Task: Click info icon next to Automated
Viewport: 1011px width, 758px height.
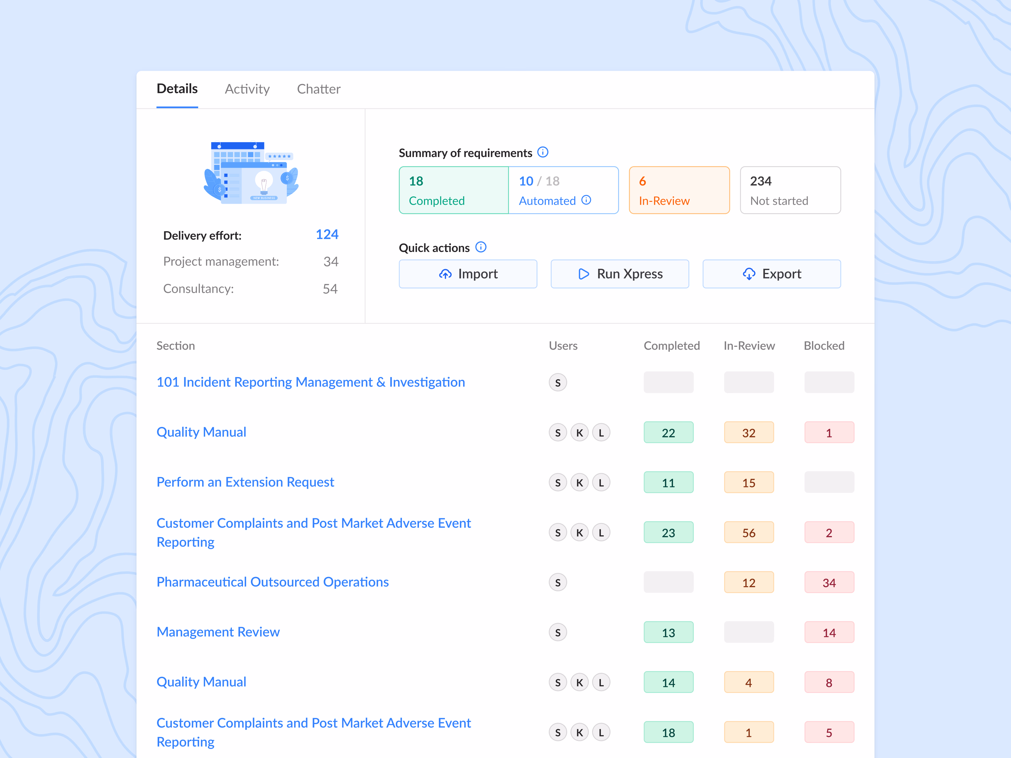Action: pyautogui.click(x=586, y=200)
